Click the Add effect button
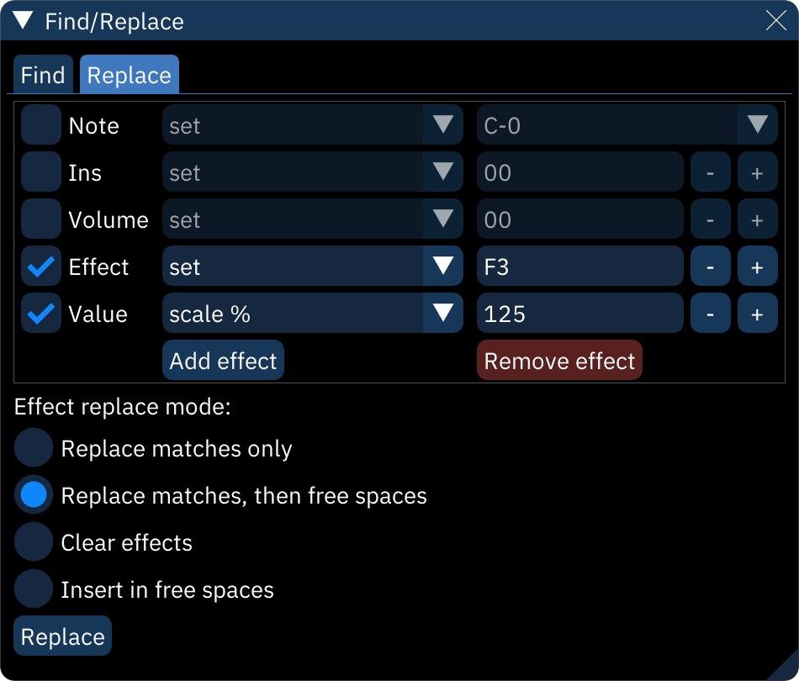Viewport: 799px width, 681px height. (x=222, y=360)
